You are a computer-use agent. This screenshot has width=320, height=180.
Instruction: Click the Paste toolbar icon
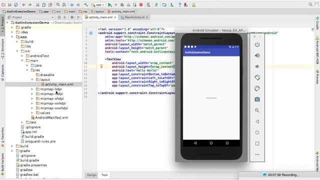click(x=50, y=4)
